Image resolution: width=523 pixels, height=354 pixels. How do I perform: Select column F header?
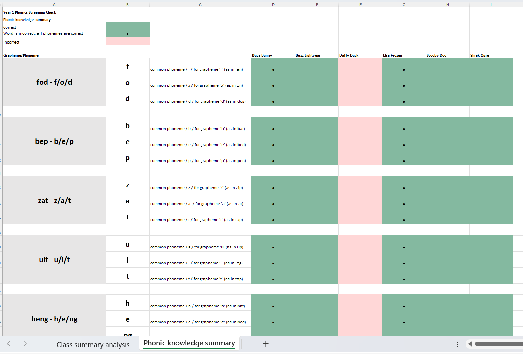point(360,5)
